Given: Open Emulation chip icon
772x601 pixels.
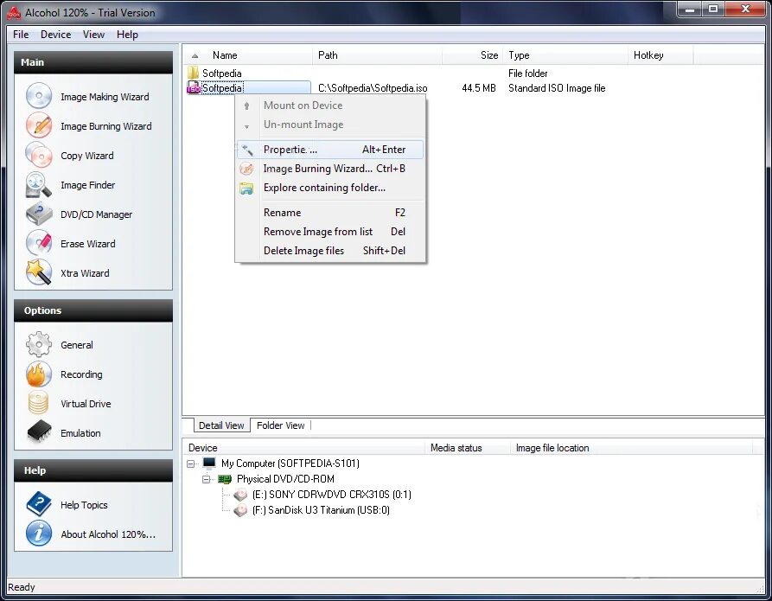Looking at the screenshot, I should click(x=39, y=432).
